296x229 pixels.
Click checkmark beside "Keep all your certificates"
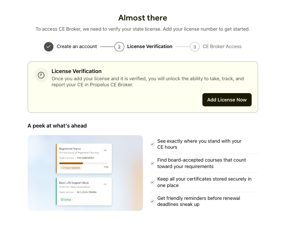pyautogui.click(x=152, y=182)
